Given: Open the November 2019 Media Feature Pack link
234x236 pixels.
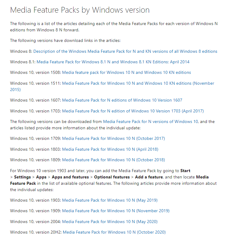Looking at the screenshot, I should 116,211.
